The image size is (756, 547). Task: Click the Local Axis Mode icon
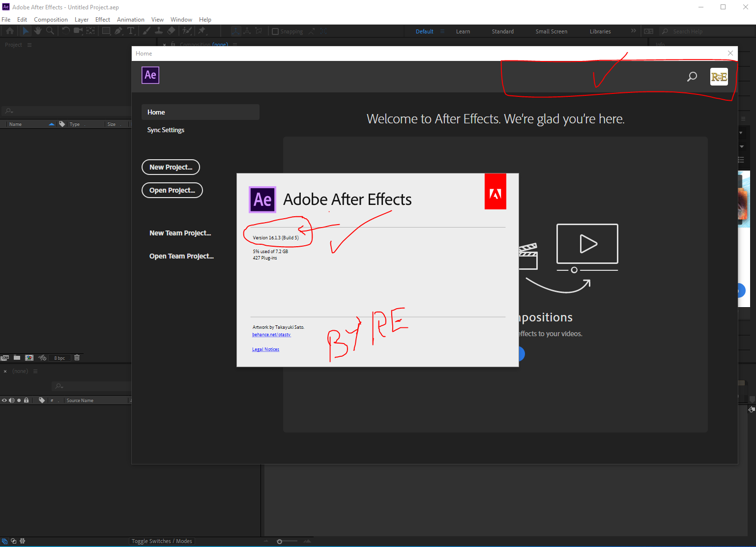(236, 31)
